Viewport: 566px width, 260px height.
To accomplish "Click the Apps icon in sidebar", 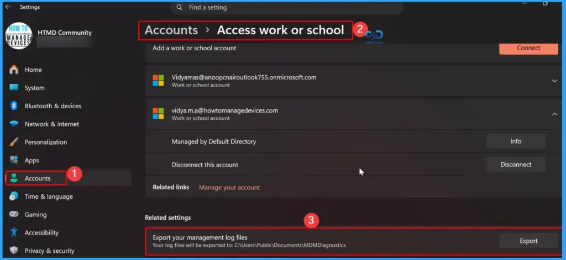I will (x=14, y=160).
